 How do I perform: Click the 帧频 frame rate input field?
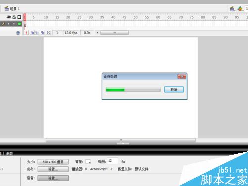pos(113,161)
